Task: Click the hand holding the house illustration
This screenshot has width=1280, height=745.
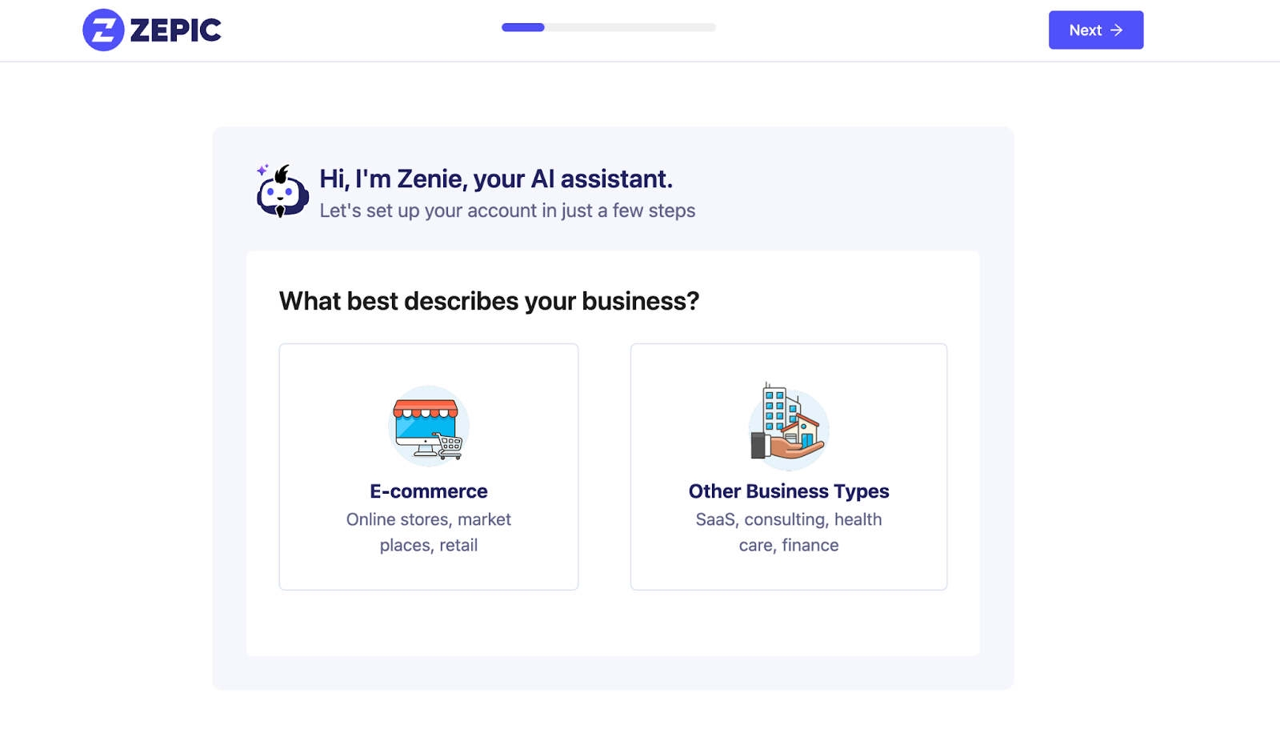Action: tap(788, 449)
